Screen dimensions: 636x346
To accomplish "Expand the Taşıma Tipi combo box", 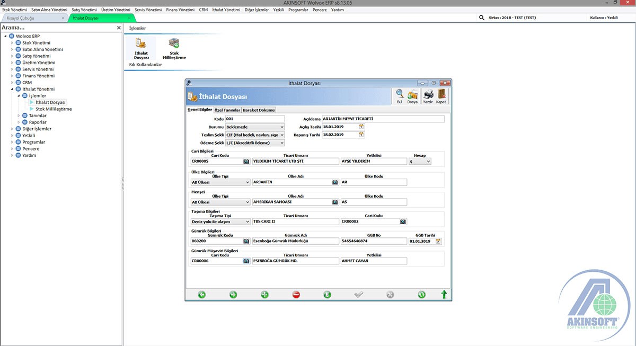I will pyautogui.click(x=247, y=222).
